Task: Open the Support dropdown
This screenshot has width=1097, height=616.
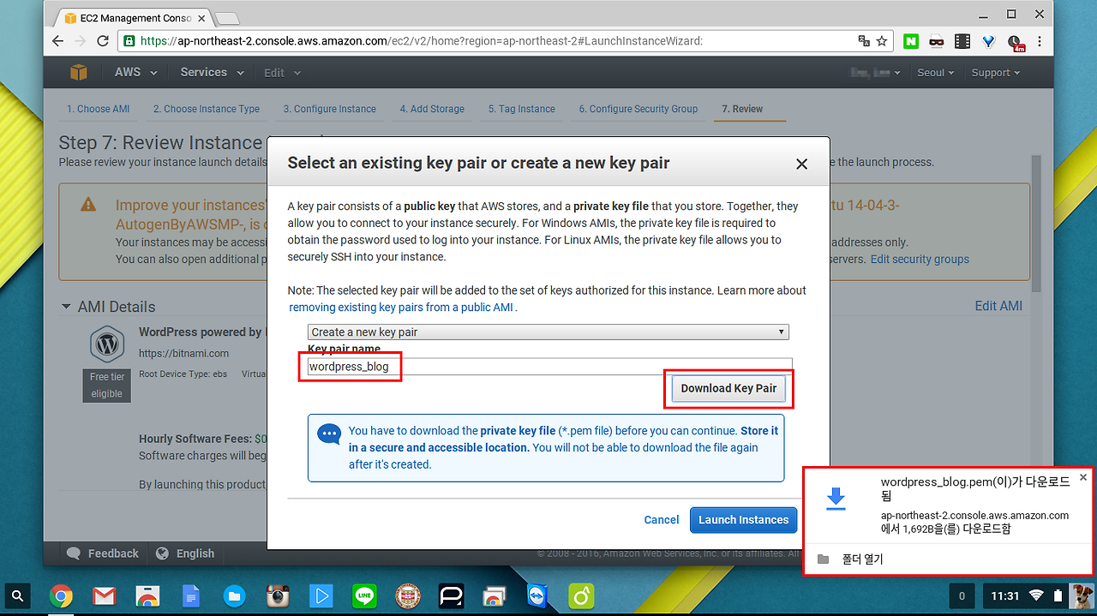Action: 996,73
